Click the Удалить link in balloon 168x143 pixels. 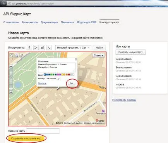(x=42, y=83)
